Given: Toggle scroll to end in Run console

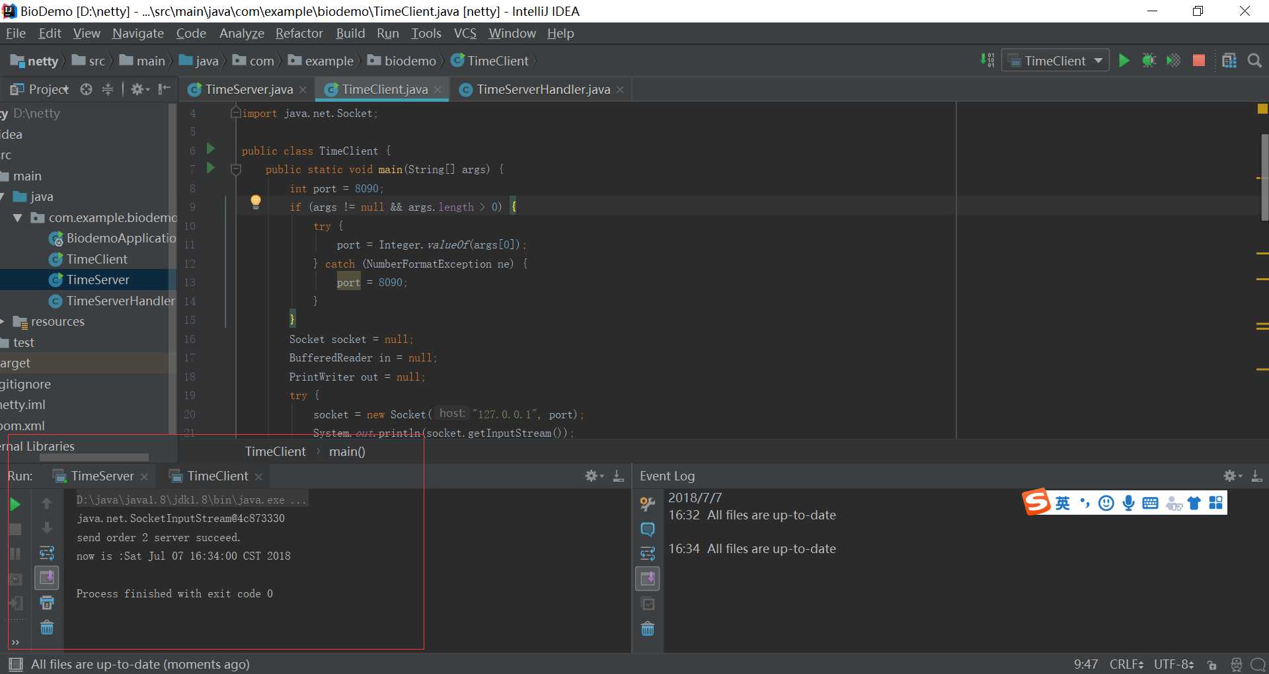Looking at the screenshot, I should point(47,578).
